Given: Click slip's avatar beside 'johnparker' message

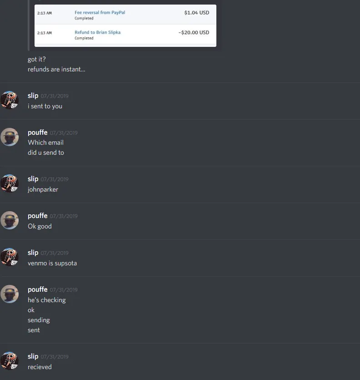Looking at the screenshot, I should [x=10, y=183].
